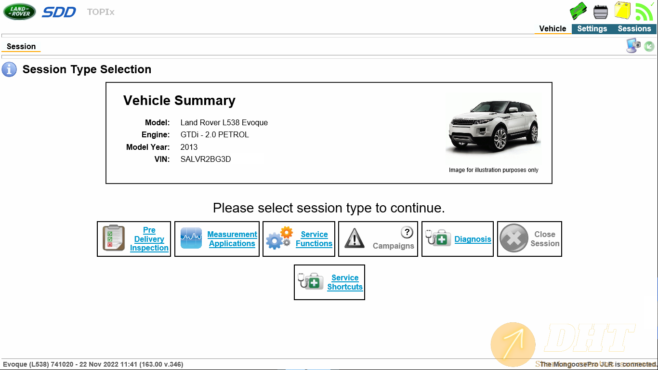Click the Close Session label
This screenshot has width=658, height=370.
(545, 239)
